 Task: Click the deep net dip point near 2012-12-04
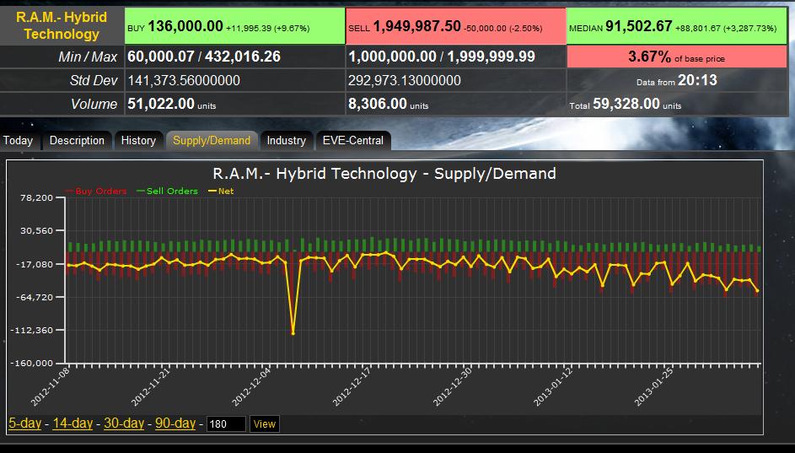(293, 332)
